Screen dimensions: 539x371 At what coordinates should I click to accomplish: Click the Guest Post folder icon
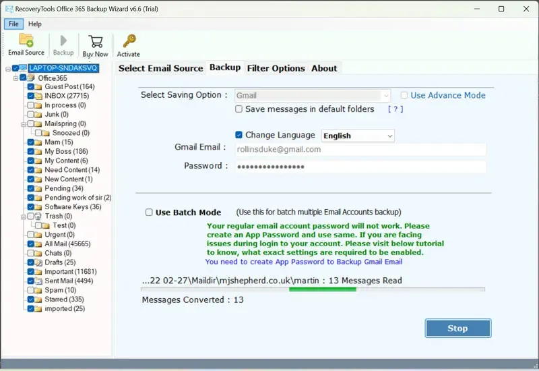(38, 87)
